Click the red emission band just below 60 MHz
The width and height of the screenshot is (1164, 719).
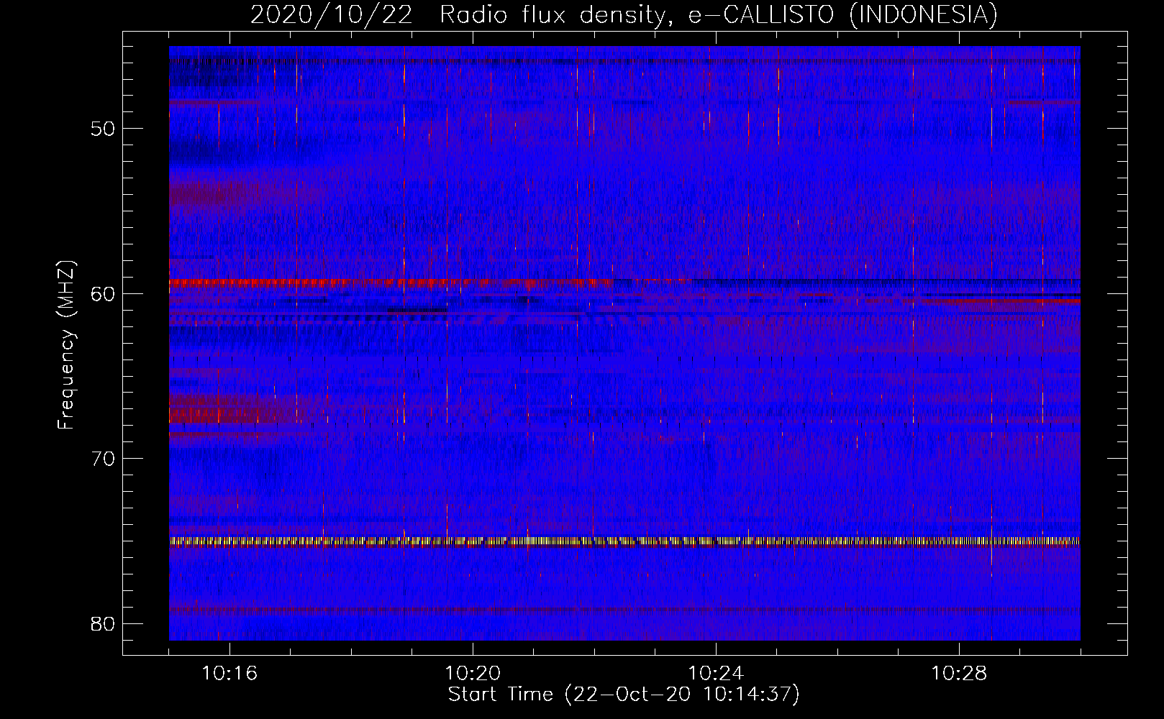[392, 283]
